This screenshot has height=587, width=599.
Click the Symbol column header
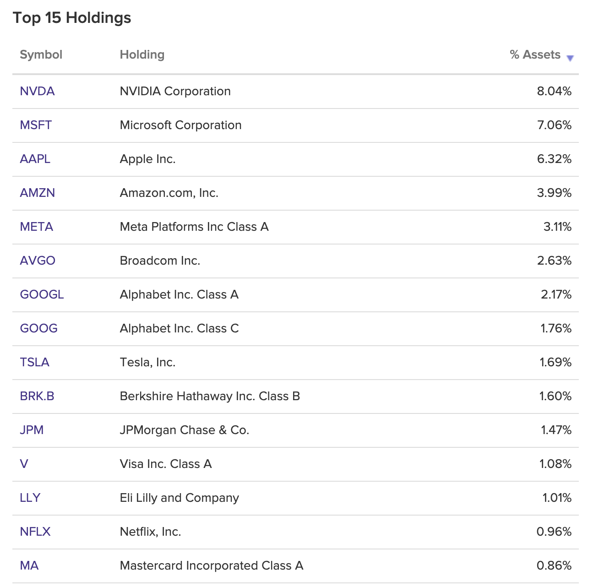click(x=41, y=54)
